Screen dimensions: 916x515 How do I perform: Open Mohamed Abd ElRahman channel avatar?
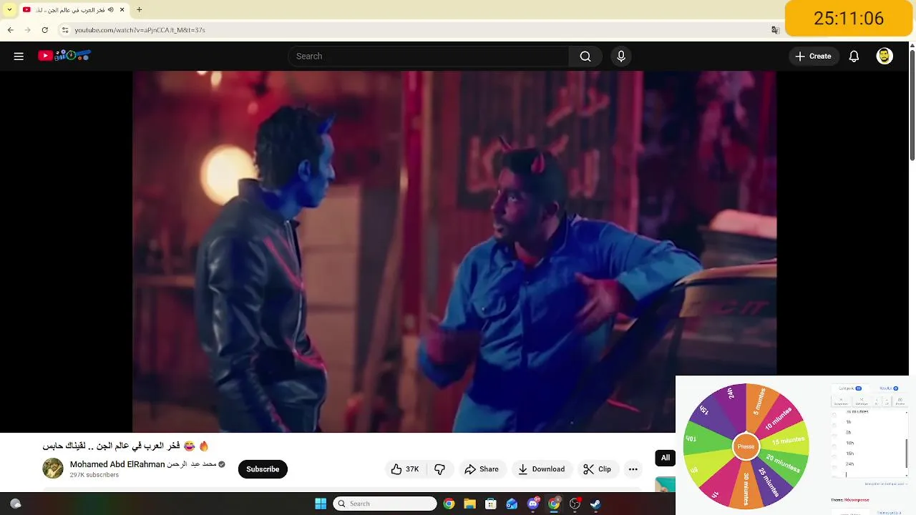[x=53, y=469]
